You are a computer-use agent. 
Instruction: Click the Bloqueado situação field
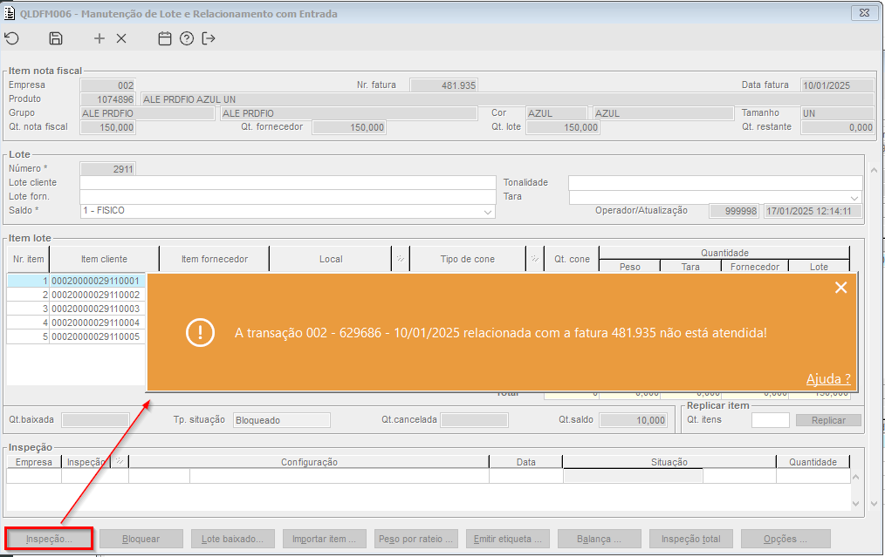(282, 420)
